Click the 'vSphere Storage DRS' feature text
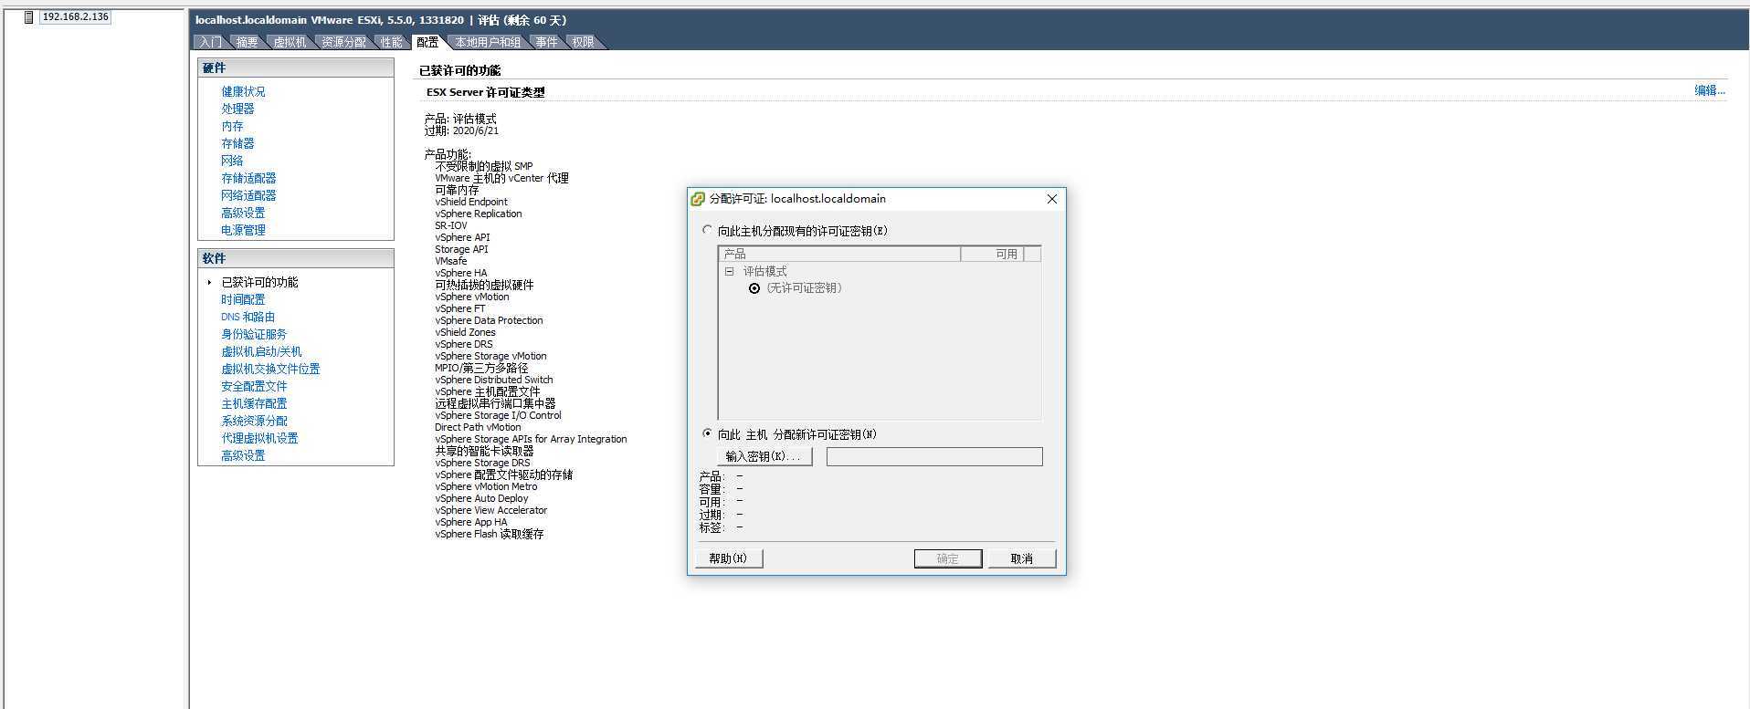 click(482, 463)
